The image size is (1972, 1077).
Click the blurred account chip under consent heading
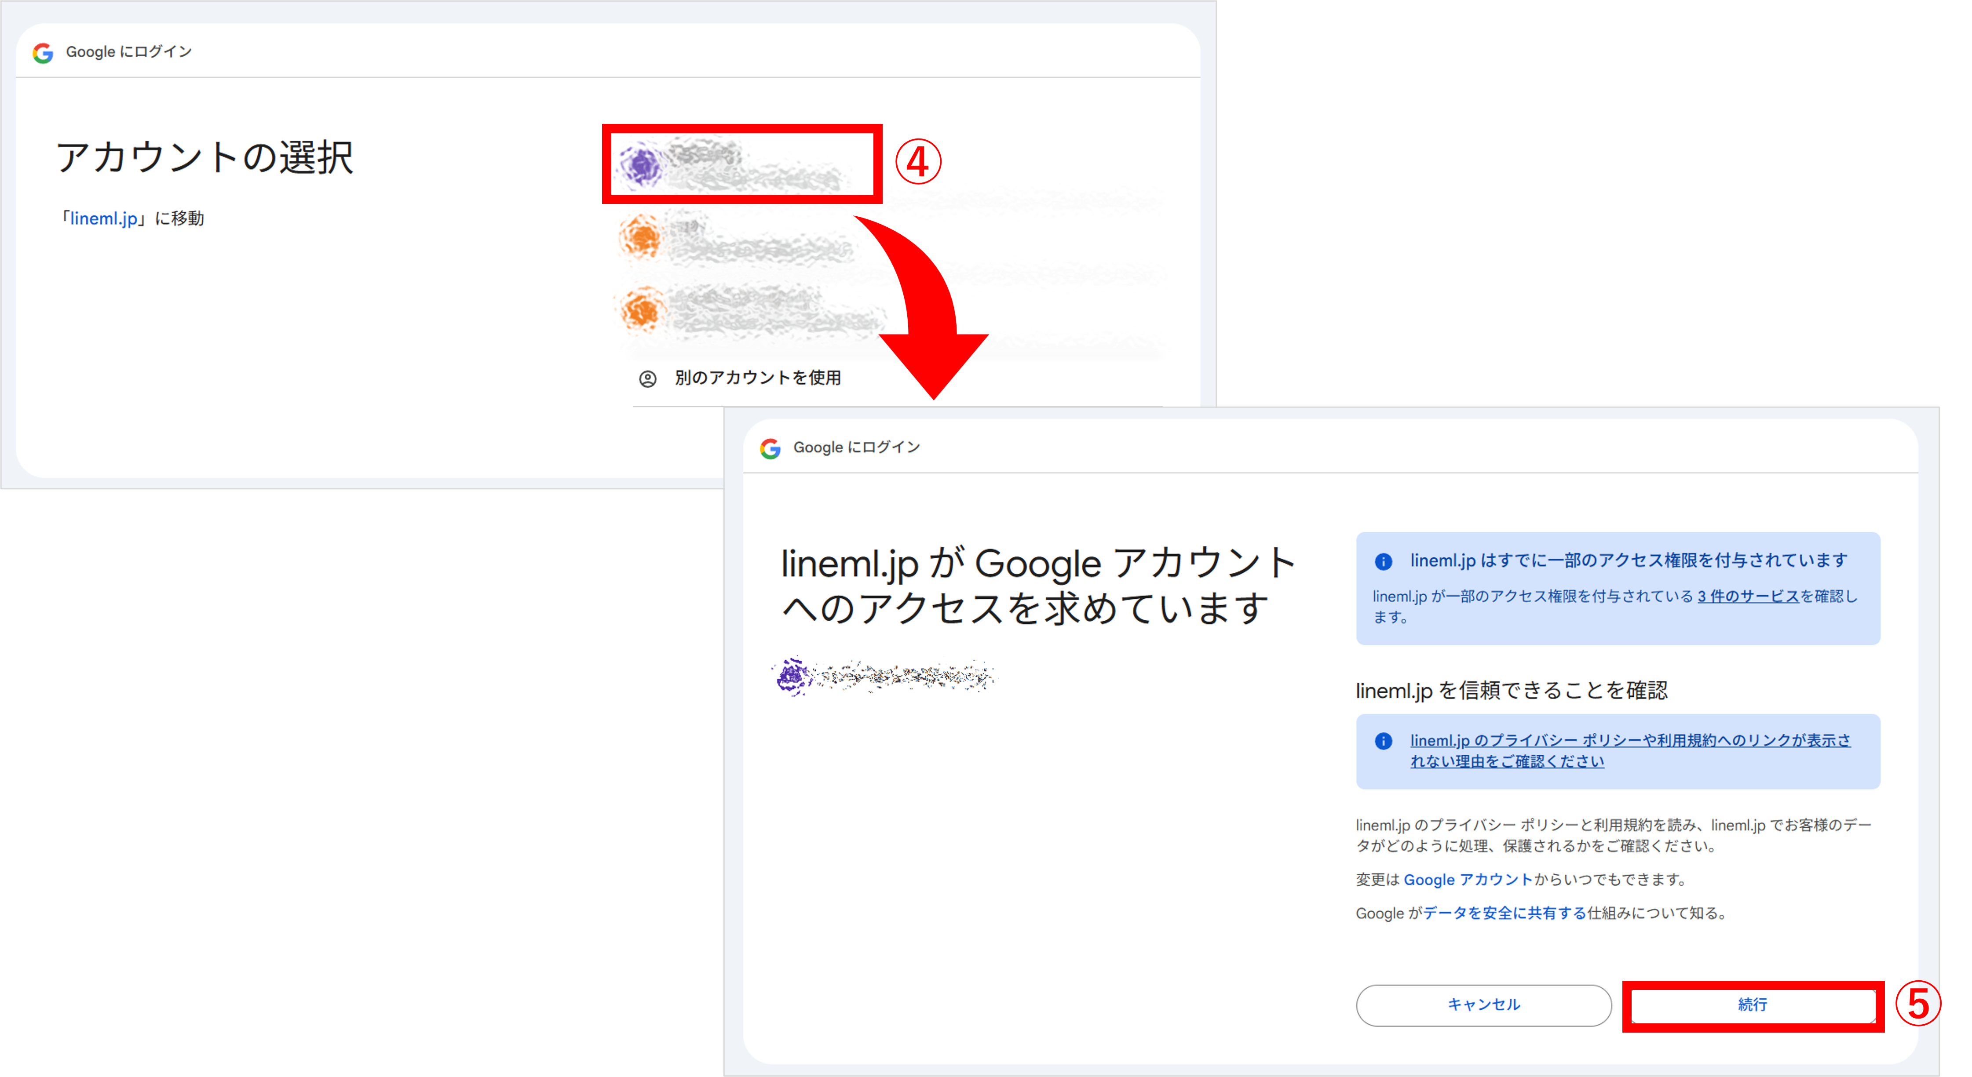(884, 676)
